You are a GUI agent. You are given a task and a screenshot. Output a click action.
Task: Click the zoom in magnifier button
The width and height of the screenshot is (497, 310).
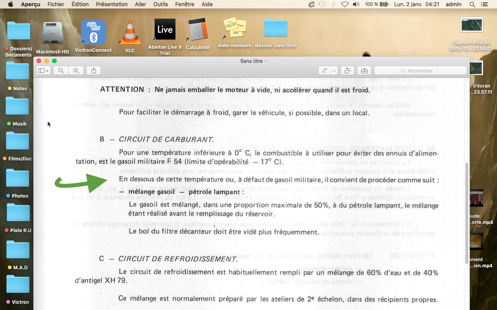76,71
